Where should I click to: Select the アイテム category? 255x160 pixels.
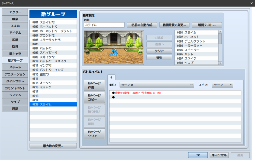pos(15,33)
